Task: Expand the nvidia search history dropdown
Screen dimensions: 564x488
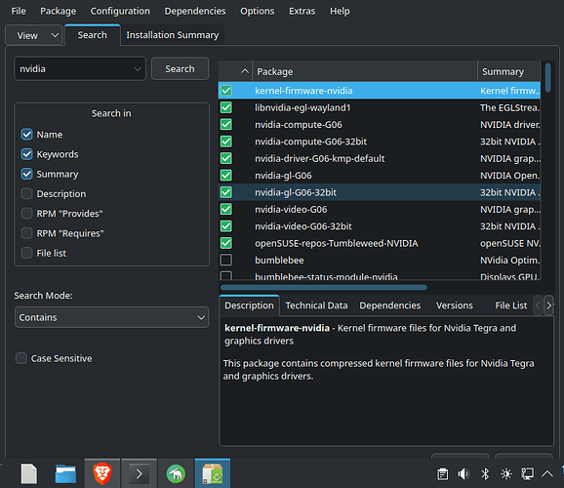Action: pos(137,68)
